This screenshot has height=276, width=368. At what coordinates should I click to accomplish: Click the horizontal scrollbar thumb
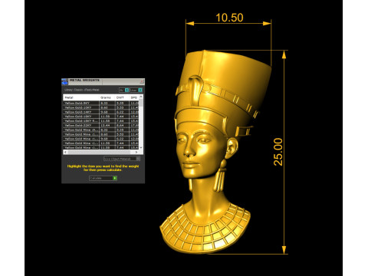pos(99,152)
